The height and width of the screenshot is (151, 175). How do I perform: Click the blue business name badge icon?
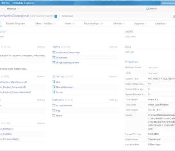pos(56,16)
